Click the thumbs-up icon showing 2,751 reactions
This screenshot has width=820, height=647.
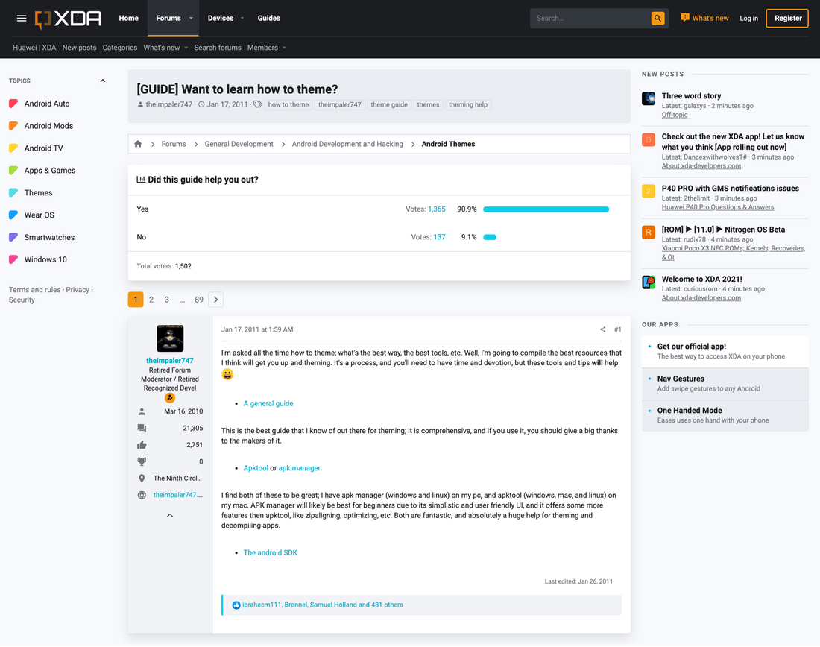(142, 444)
